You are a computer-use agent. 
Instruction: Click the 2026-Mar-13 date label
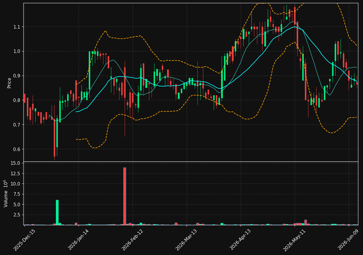click(186, 240)
